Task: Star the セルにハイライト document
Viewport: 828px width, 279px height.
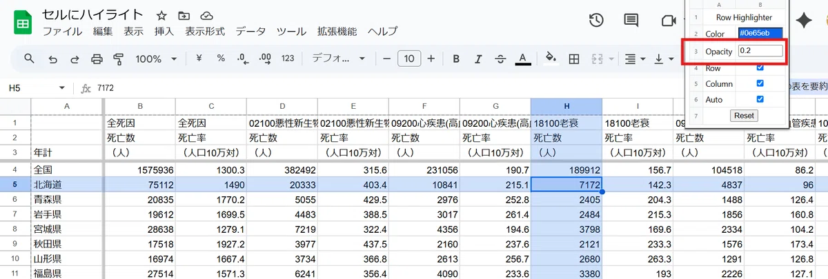Action: 161,15
